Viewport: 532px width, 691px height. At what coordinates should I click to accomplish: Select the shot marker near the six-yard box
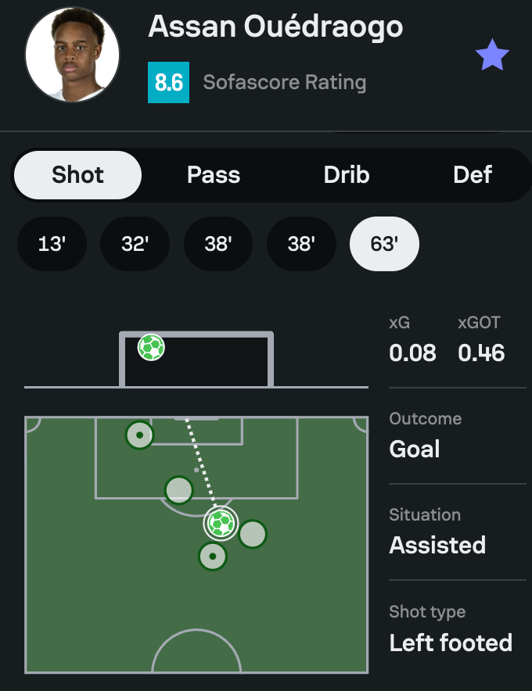coord(139,435)
